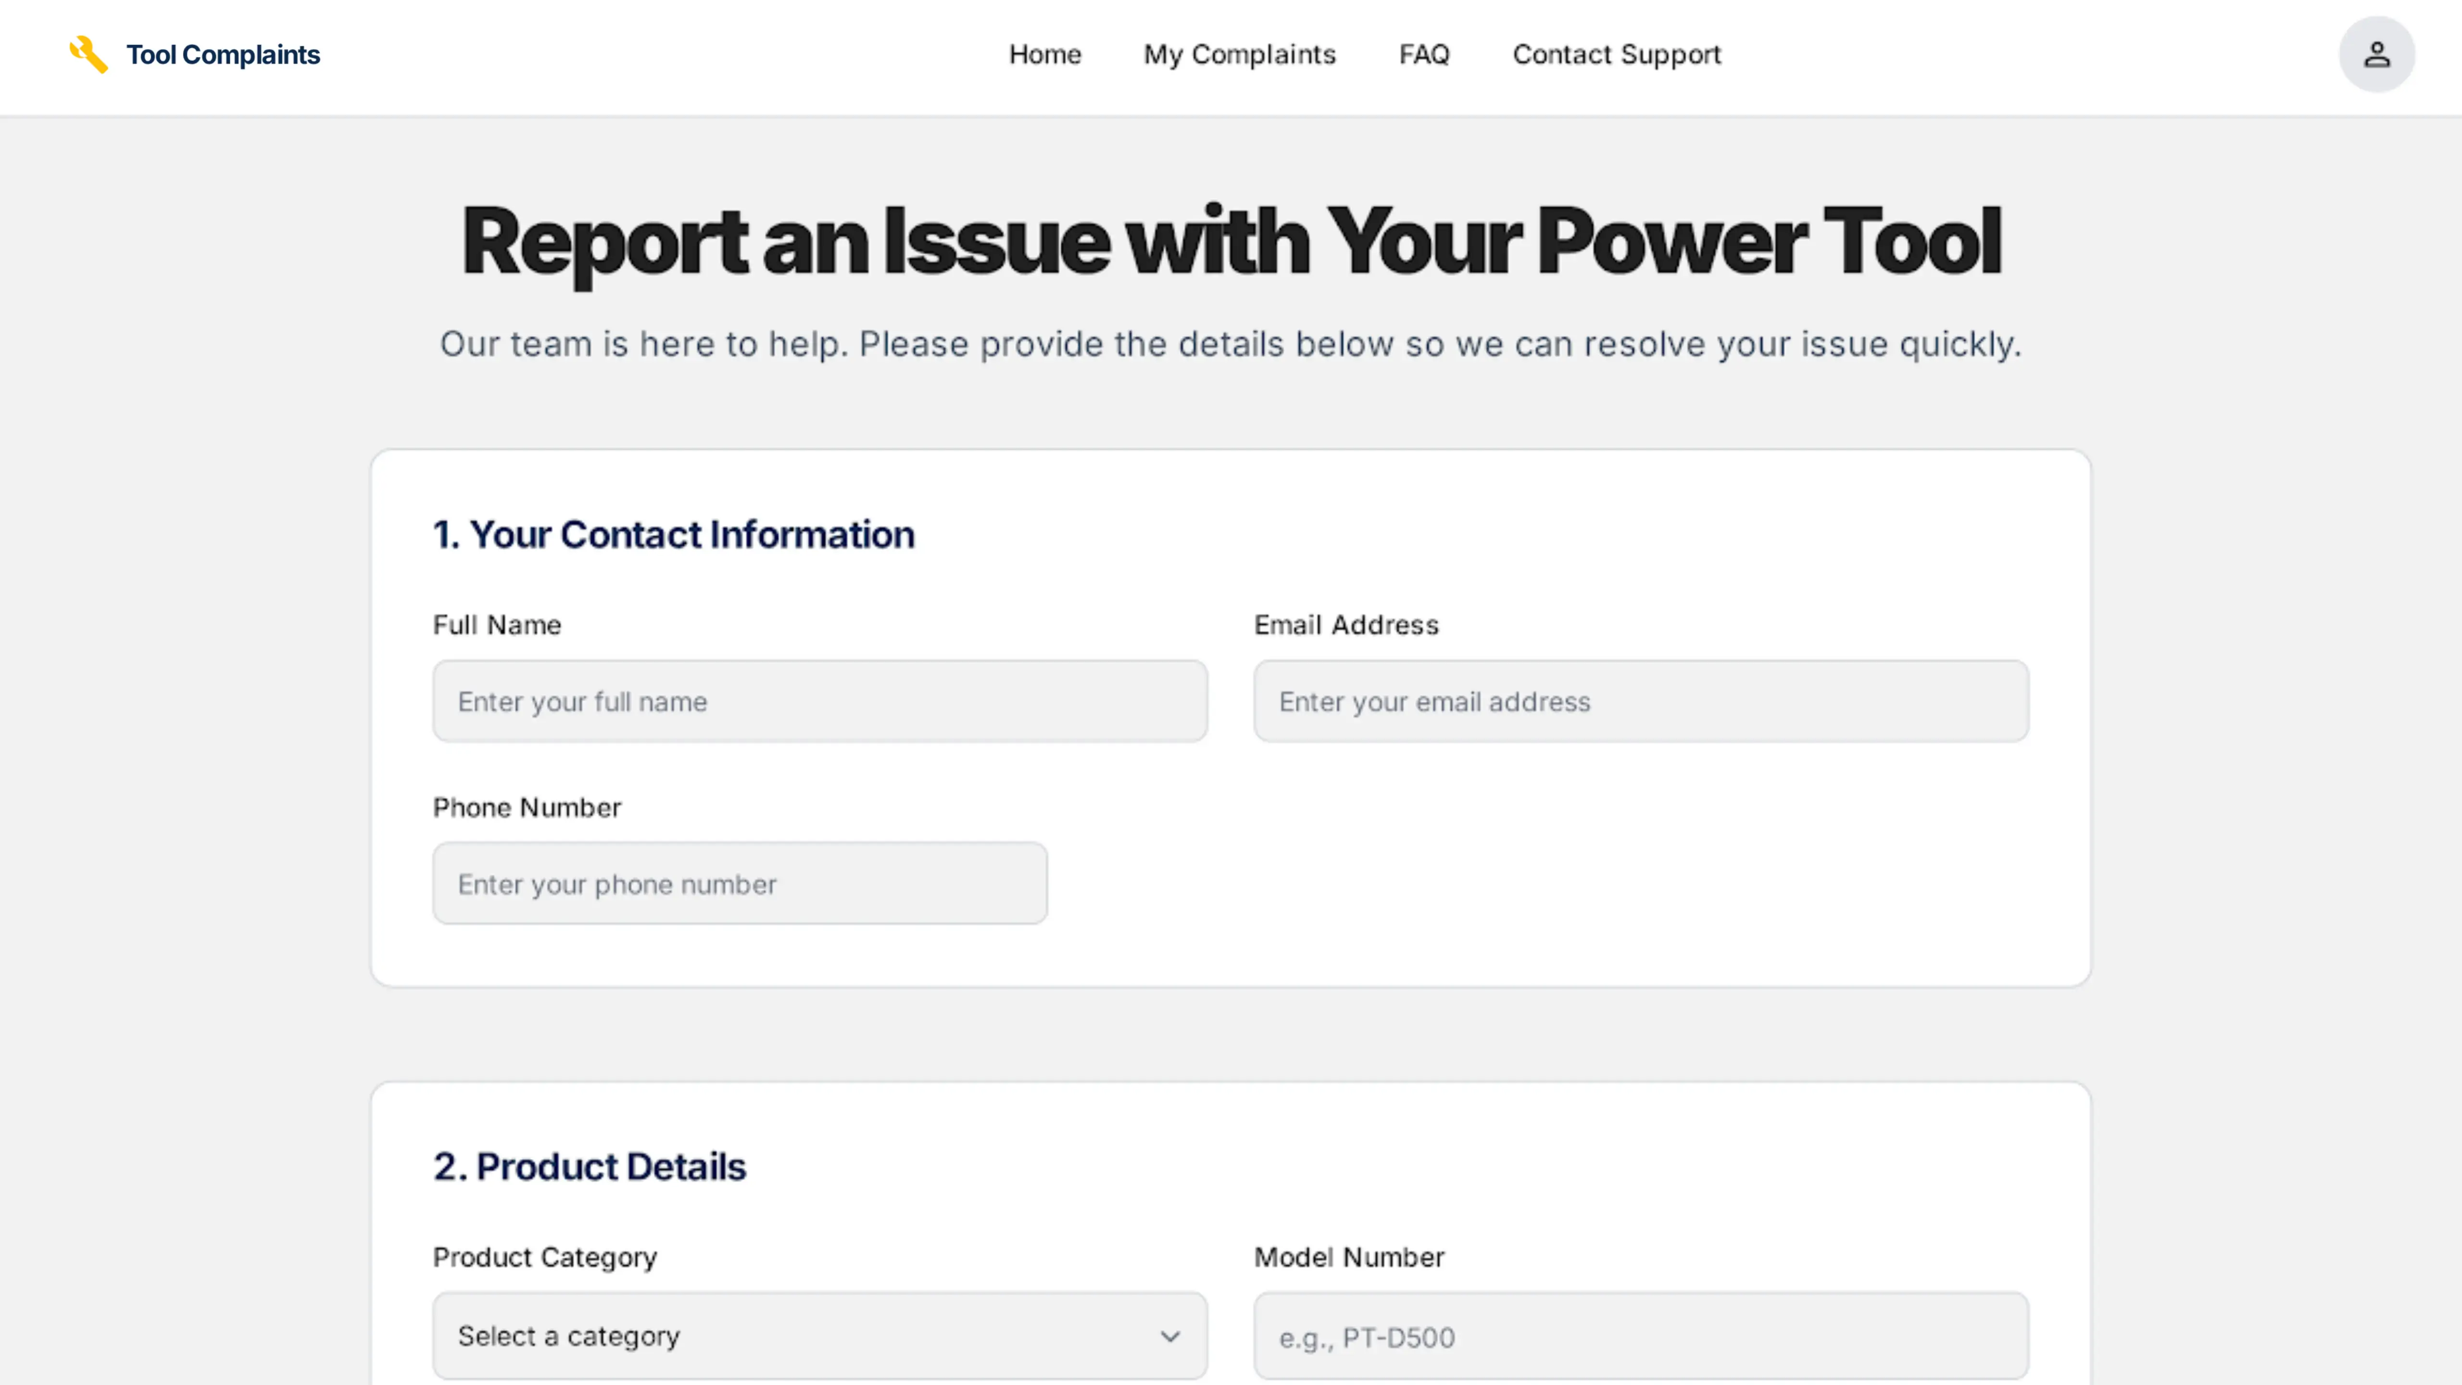Click the "Product Category" label
2462x1385 pixels.
click(x=545, y=1258)
